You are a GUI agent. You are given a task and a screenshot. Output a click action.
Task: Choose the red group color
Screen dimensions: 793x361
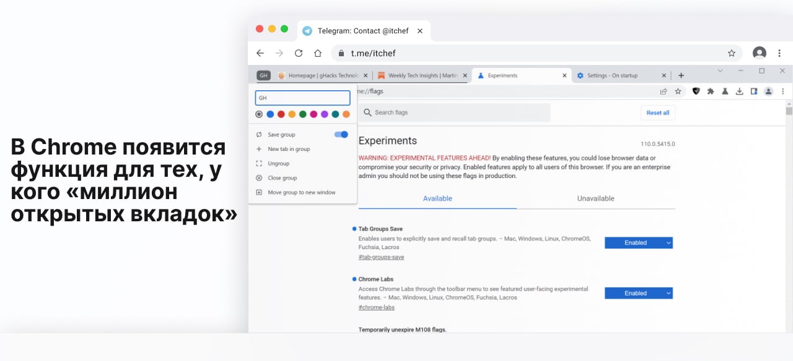[281, 114]
